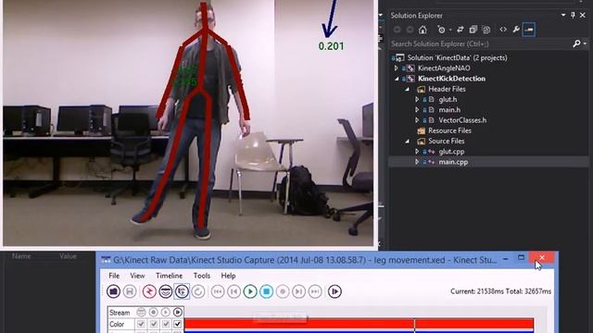Select VectorClasses.h file

462,120
